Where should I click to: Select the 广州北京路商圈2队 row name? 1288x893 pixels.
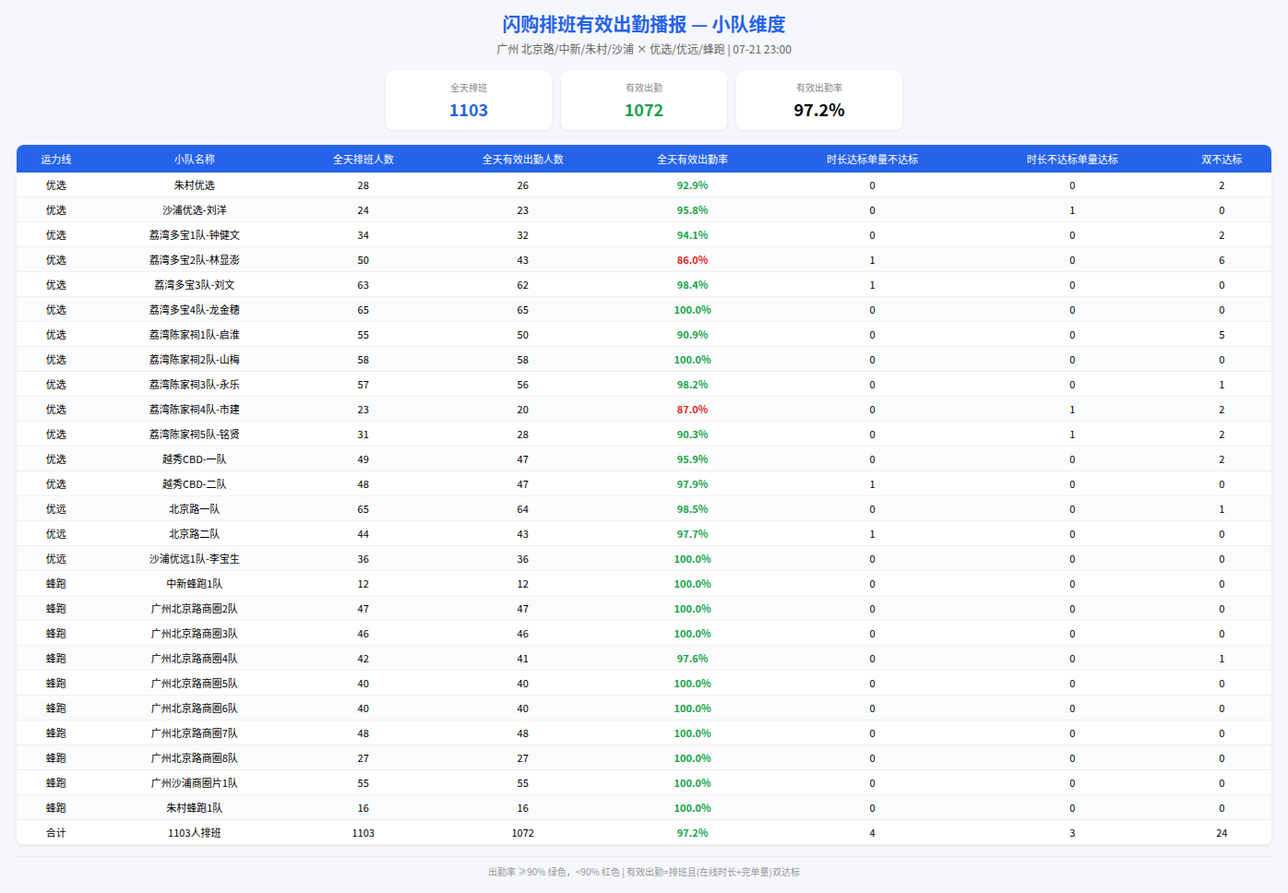pos(195,609)
